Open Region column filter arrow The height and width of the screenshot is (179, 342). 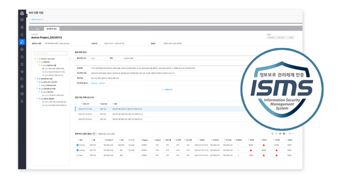[141, 140]
